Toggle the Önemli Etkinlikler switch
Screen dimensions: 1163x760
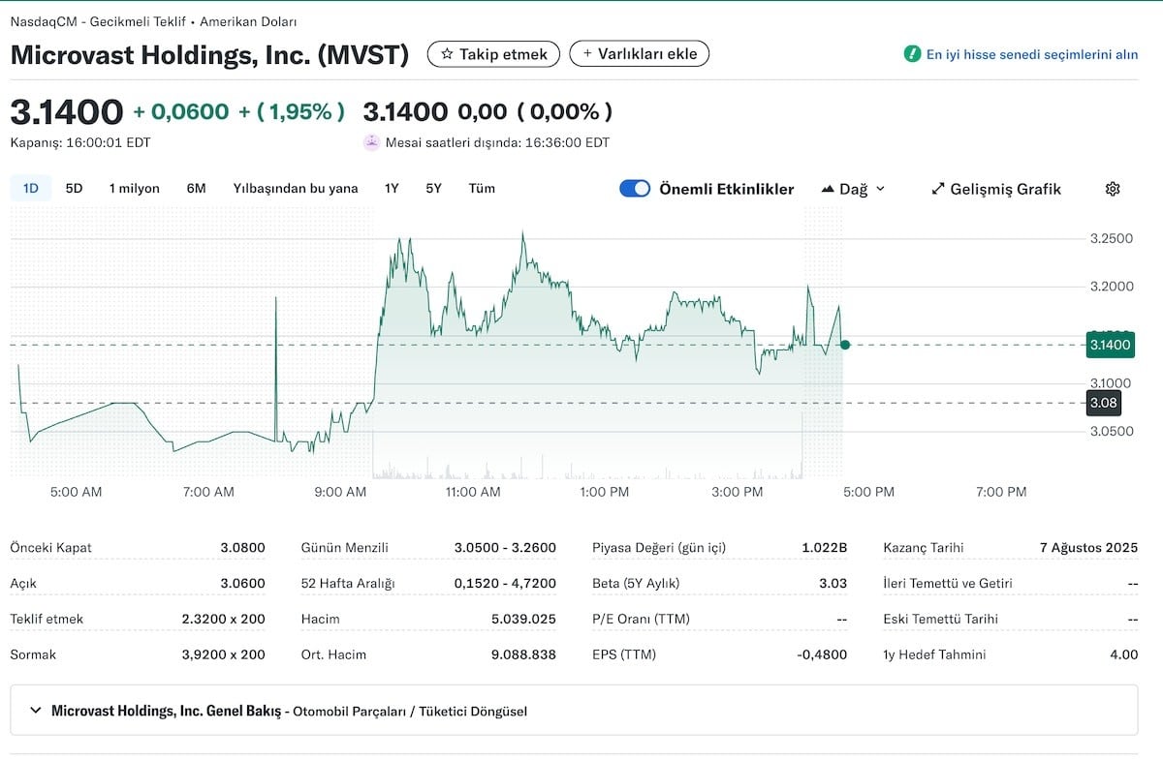click(635, 189)
